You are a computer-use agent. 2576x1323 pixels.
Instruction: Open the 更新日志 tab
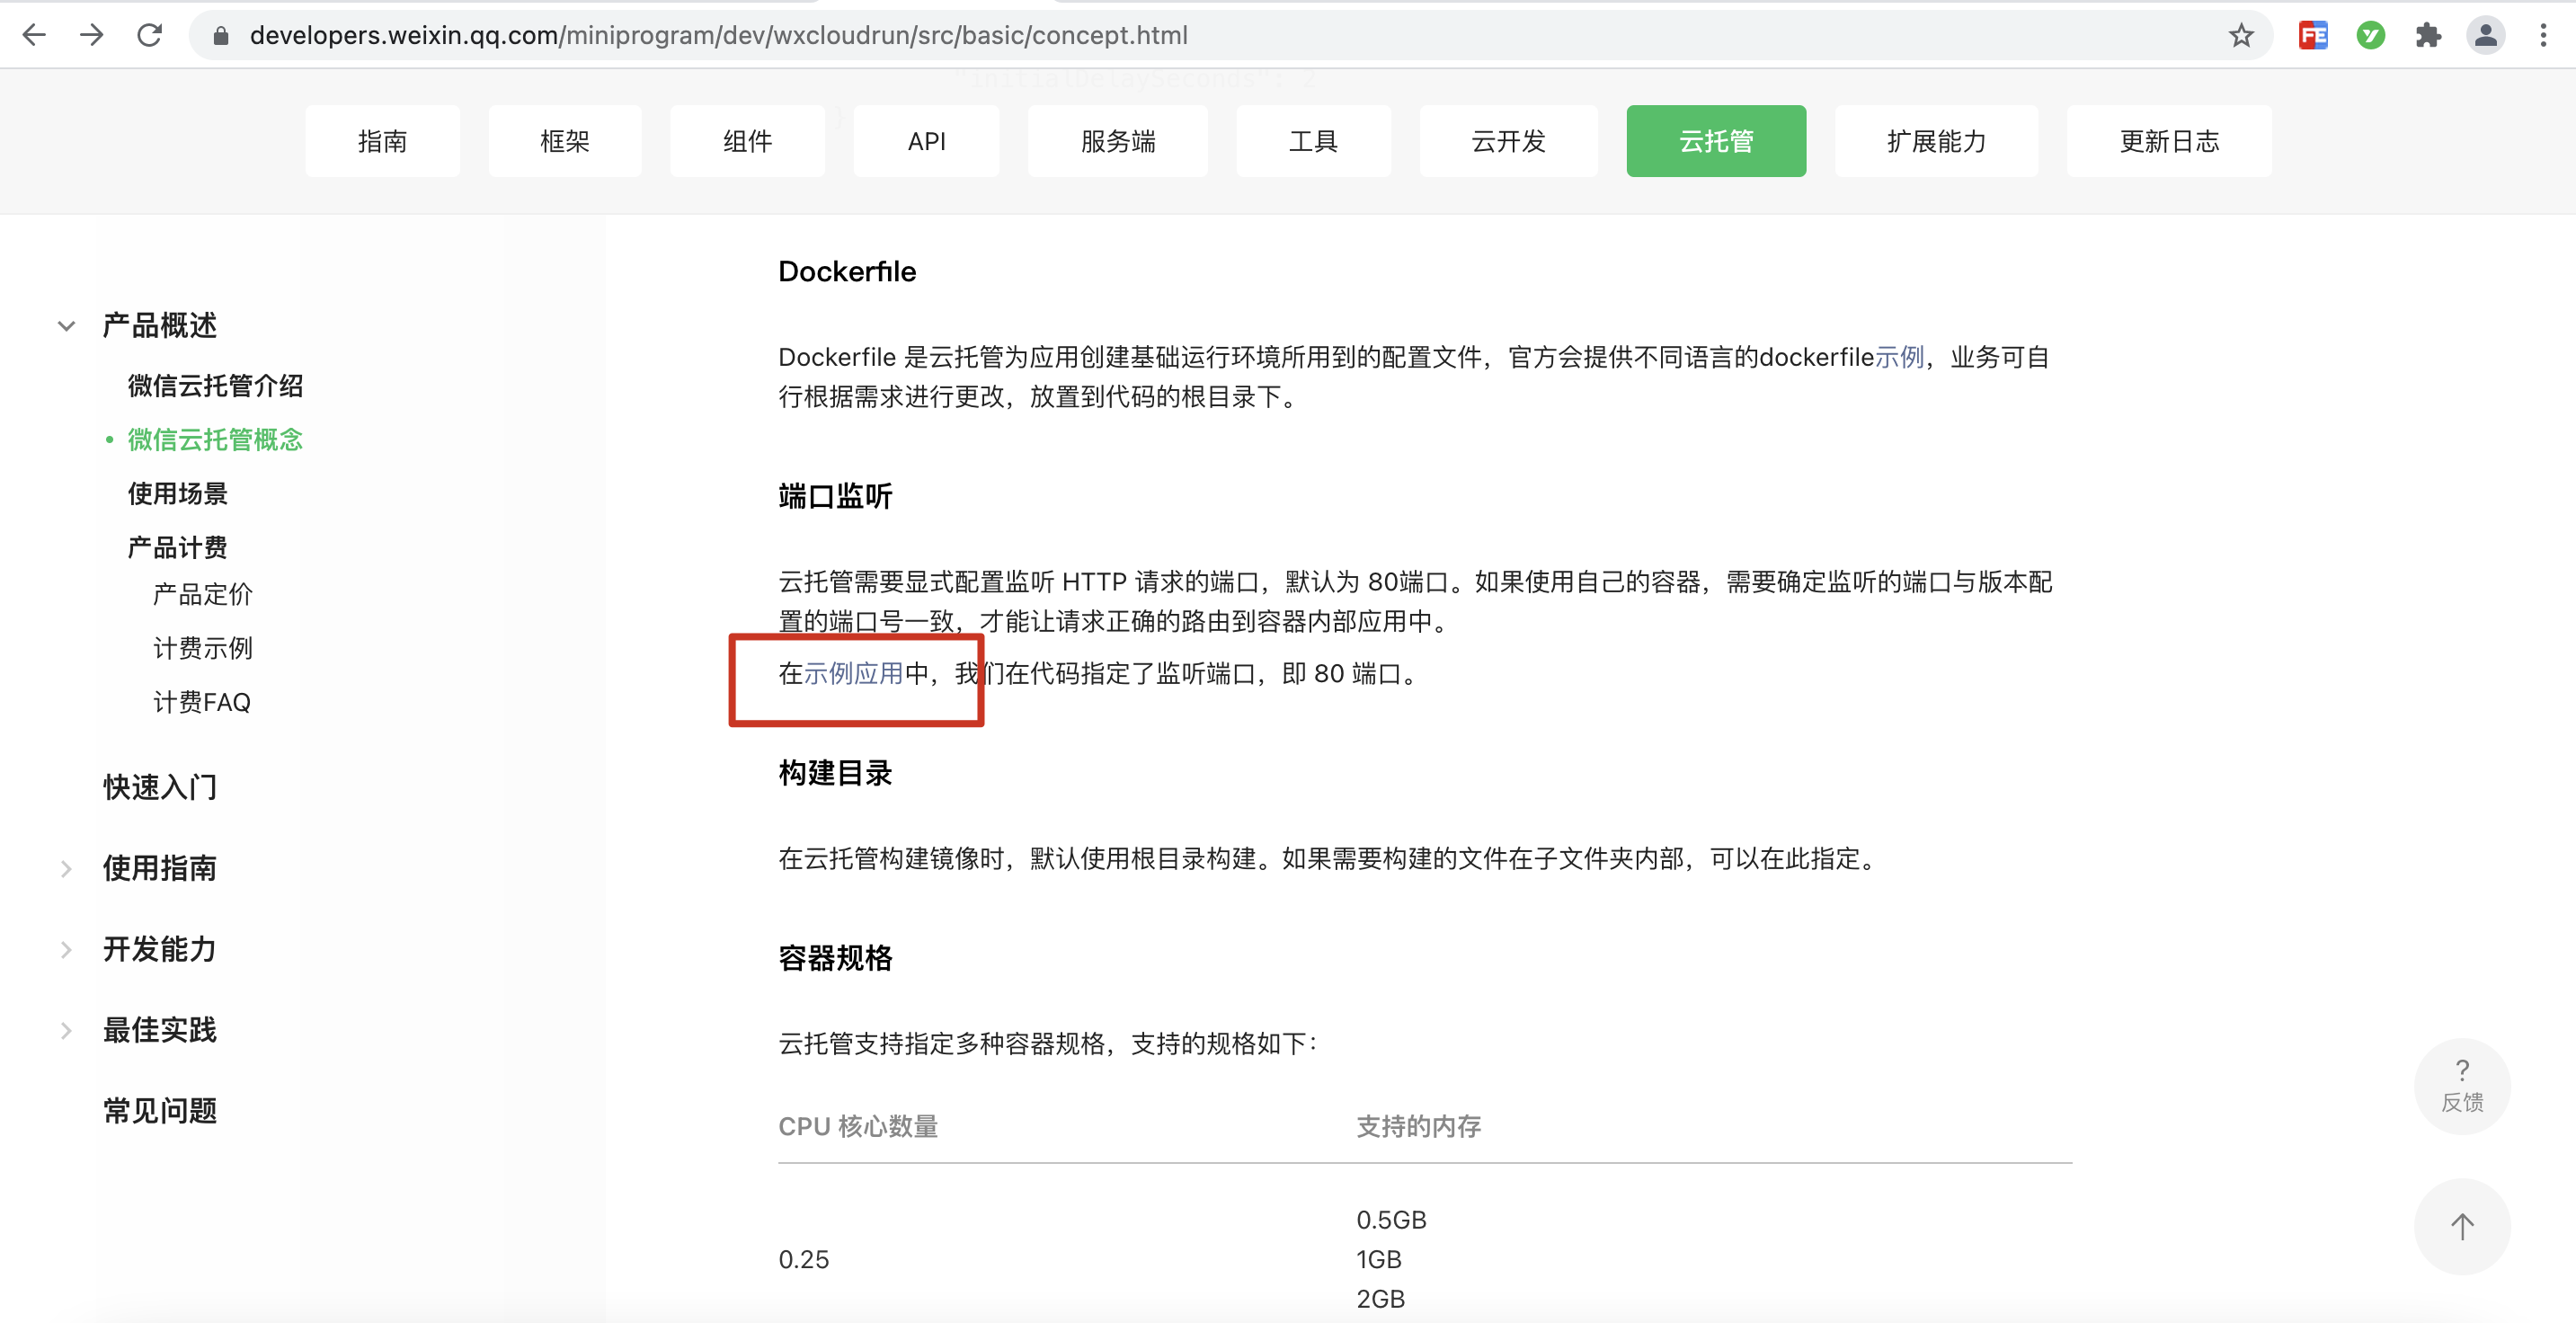tap(2168, 141)
